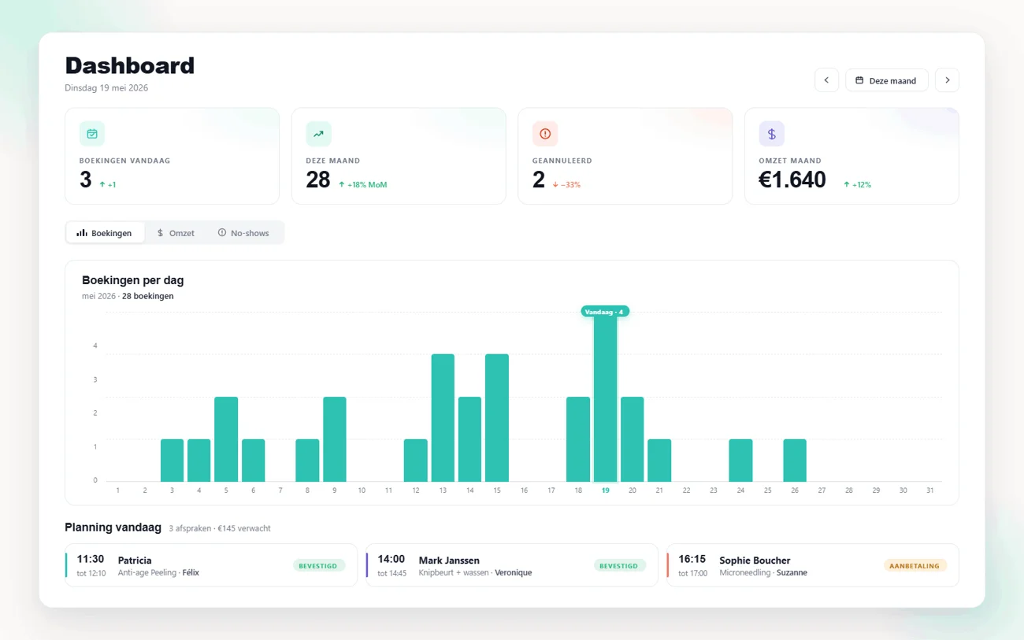Click the '3 afspraken · €145 verwacht' summary
Image resolution: width=1024 pixels, height=640 pixels.
220,528
